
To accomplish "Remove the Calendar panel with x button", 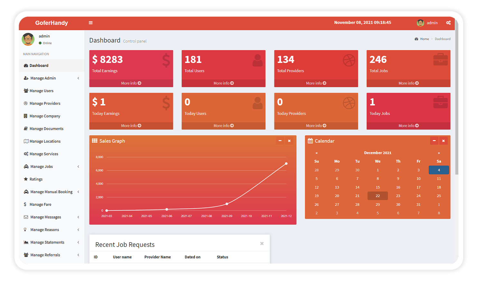I will (443, 141).
